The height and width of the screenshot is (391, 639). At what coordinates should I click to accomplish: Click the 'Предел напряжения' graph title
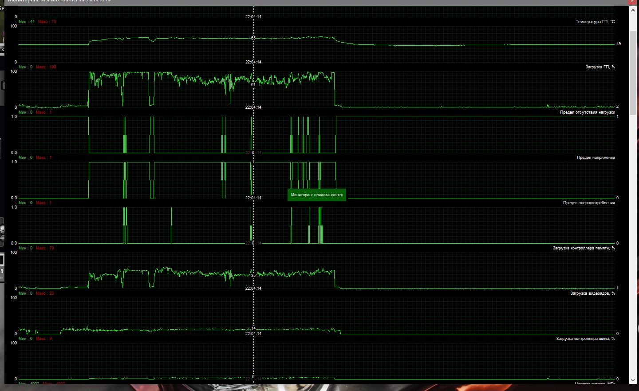point(596,158)
